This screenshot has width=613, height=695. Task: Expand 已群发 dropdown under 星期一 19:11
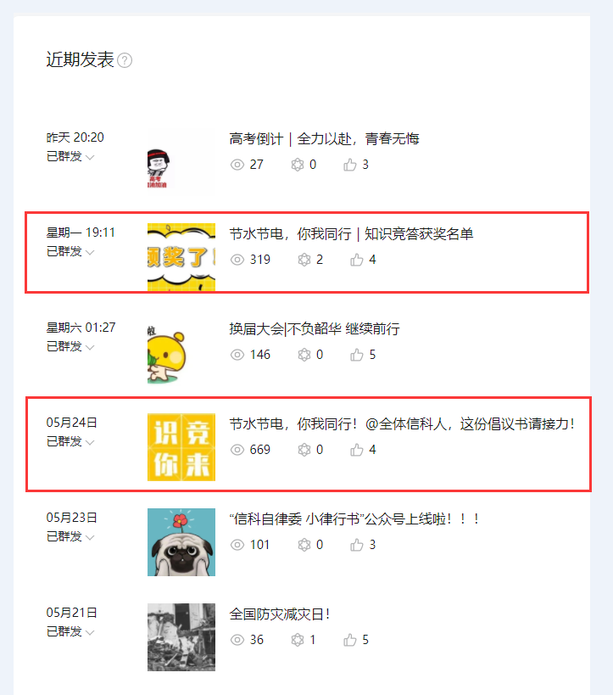click(70, 252)
